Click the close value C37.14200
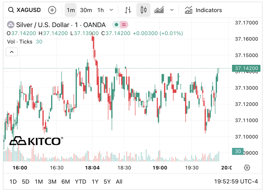The width and height of the screenshot is (265, 192). coord(116,33)
